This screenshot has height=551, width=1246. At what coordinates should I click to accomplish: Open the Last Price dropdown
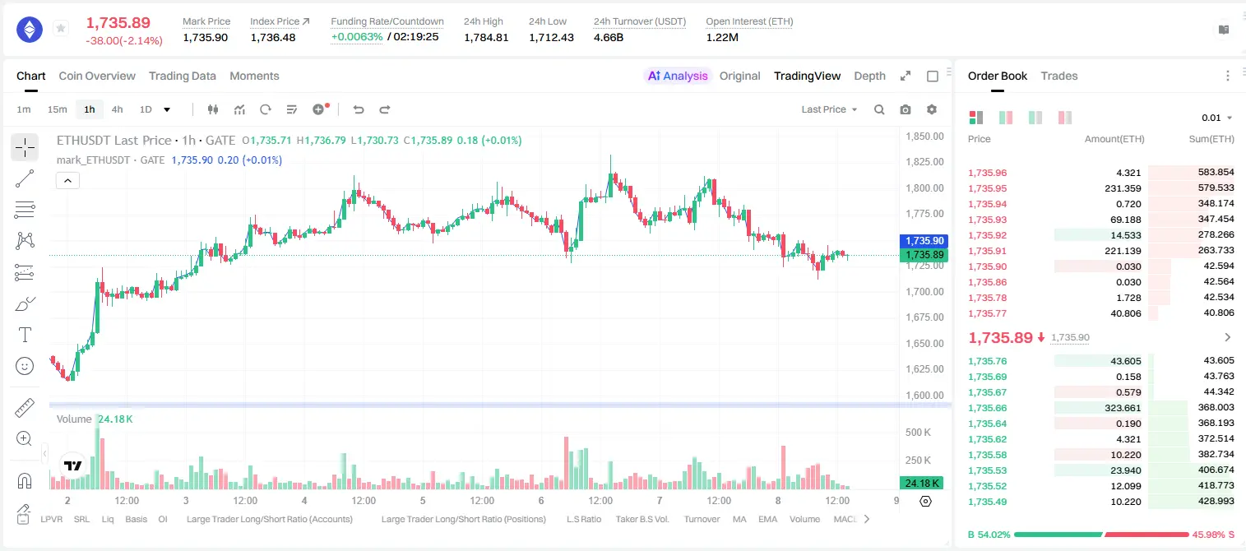point(829,109)
